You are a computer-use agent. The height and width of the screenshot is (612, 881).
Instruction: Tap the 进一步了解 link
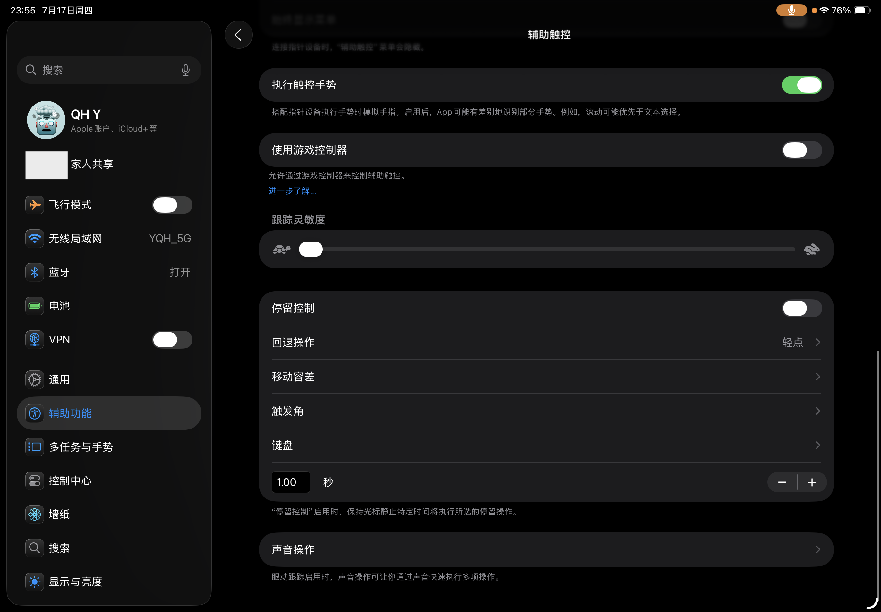coord(292,191)
